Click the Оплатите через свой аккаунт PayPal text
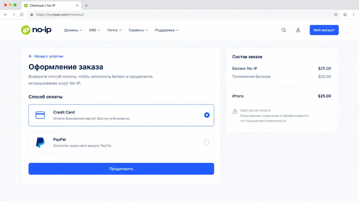 [82, 146]
